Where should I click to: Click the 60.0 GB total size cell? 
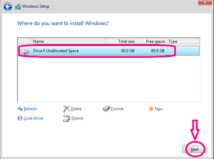point(128,51)
